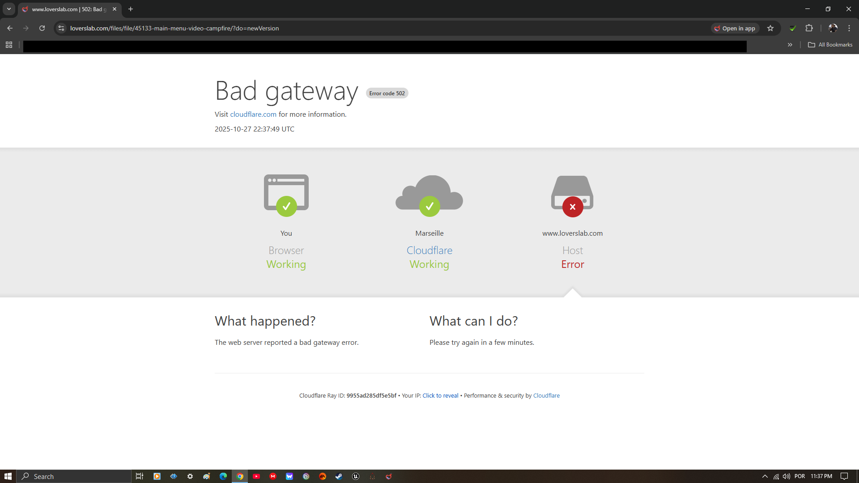859x483 pixels.
Task: Launch Microsoft Edge from taskbar
Action: (x=223, y=476)
